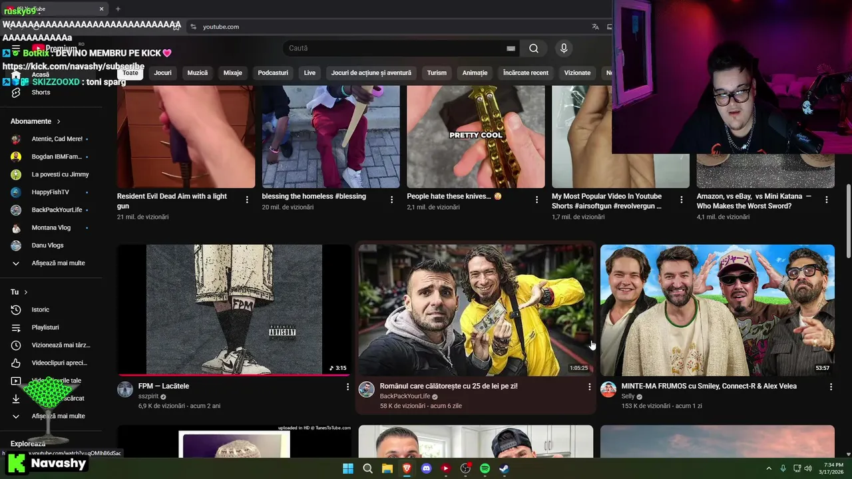Open sszpirit channel avatar
Screen dimensions: 852x479
point(125,389)
